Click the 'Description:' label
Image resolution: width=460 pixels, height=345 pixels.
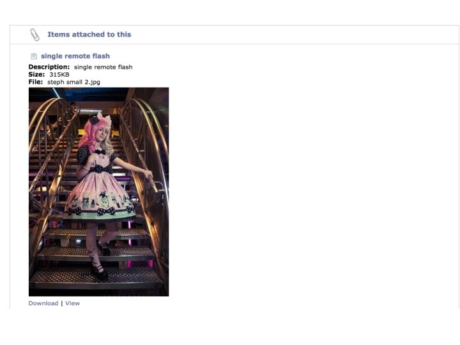(x=49, y=67)
